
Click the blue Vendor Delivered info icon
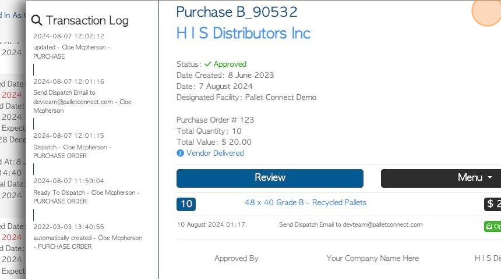(180, 153)
